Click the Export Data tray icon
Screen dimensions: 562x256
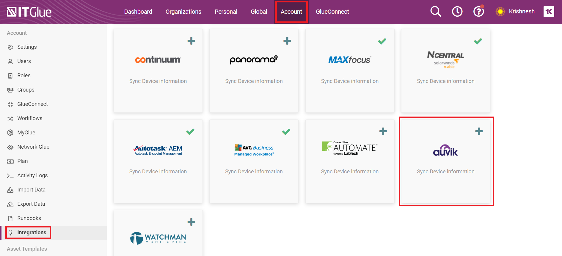pyautogui.click(x=10, y=204)
